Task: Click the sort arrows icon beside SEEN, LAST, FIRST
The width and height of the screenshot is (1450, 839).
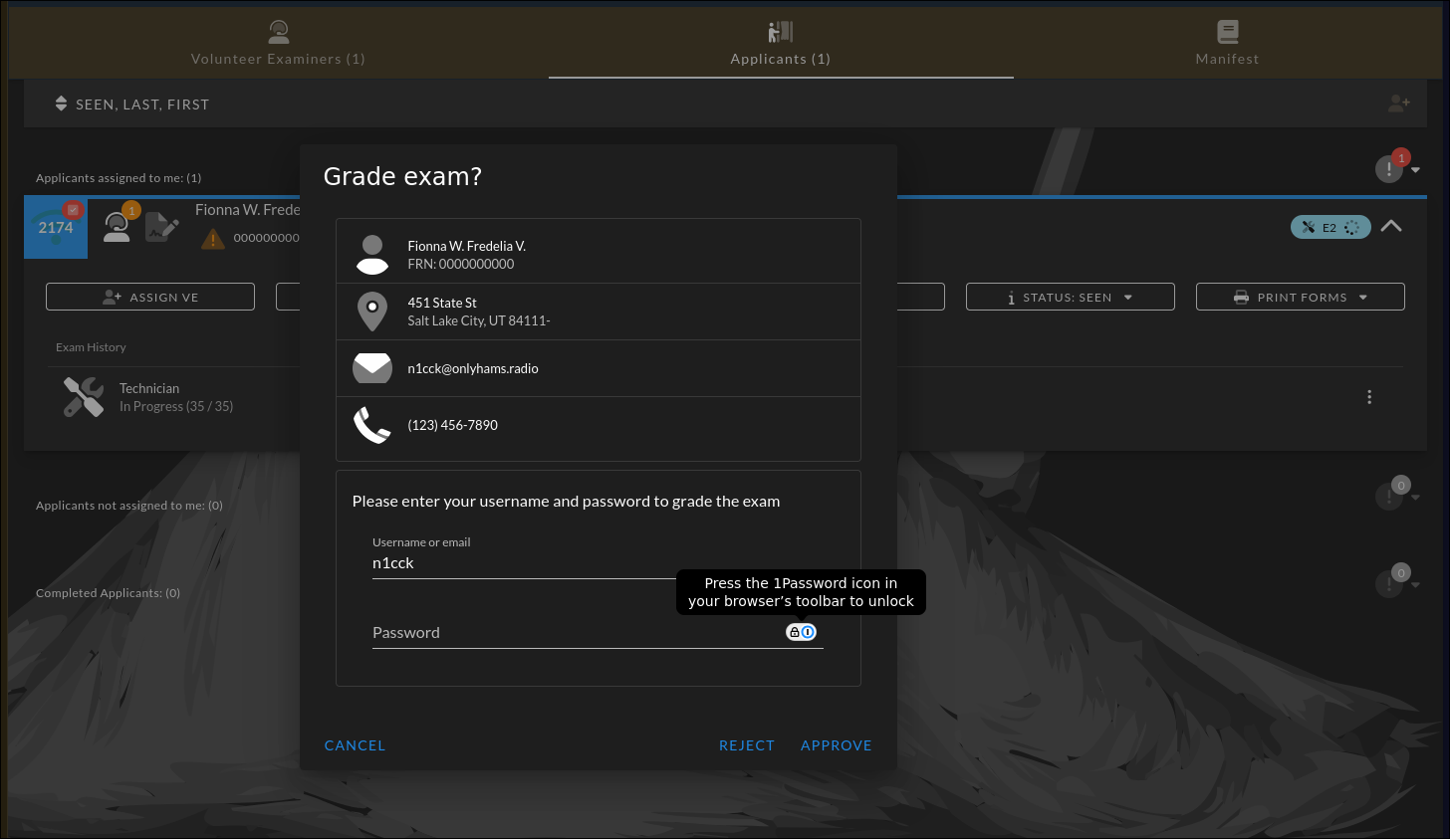Action: coord(61,104)
